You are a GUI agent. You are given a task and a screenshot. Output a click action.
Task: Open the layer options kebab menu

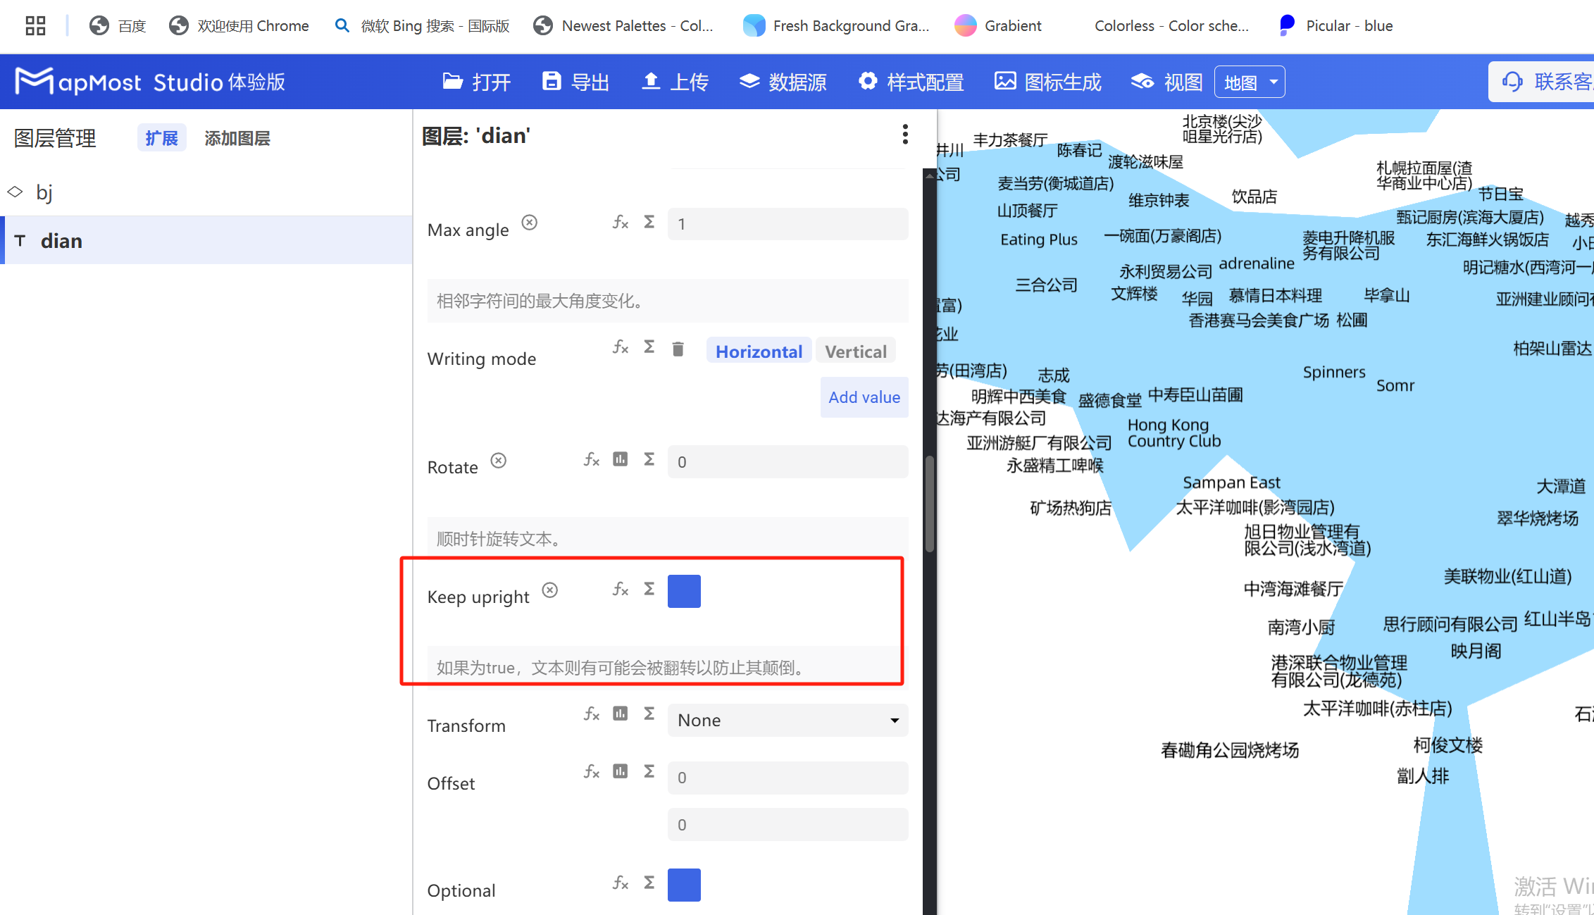pos(905,134)
